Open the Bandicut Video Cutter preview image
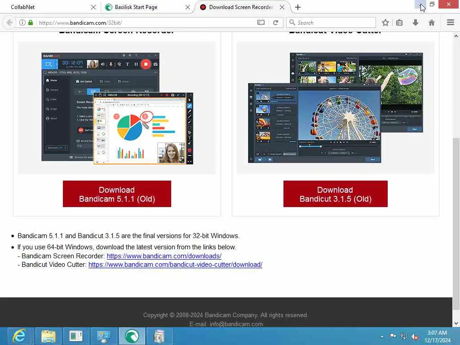This screenshot has width=460, height=345. click(x=335, y=108)
